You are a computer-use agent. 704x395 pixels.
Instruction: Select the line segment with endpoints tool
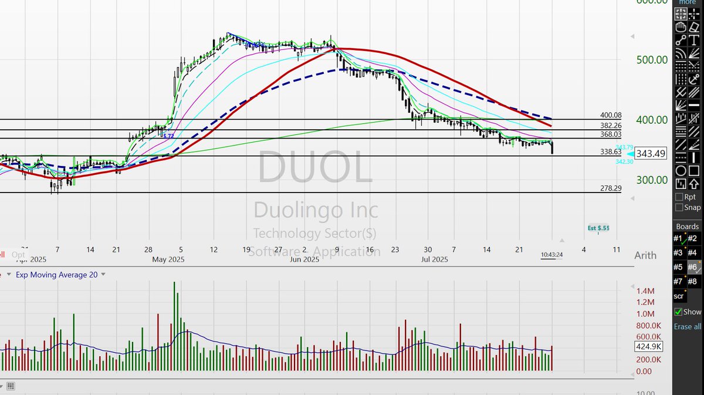pyautogui.click(x=681, y=40)
